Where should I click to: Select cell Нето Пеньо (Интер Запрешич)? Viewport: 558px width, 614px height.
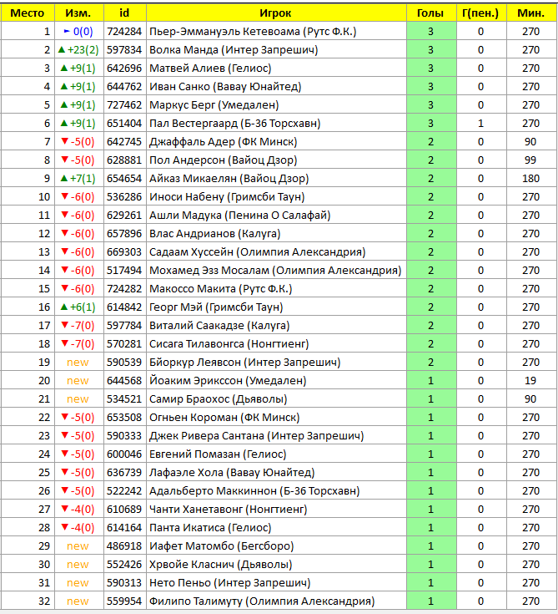pyautogui.click(x=276, y=583)
